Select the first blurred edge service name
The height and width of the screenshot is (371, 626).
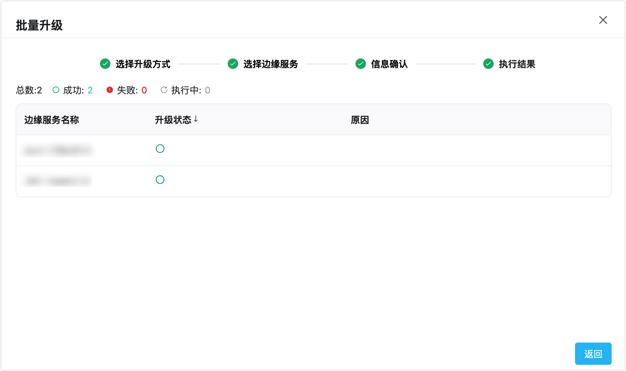pyautogui.click(x=58, y=150)
